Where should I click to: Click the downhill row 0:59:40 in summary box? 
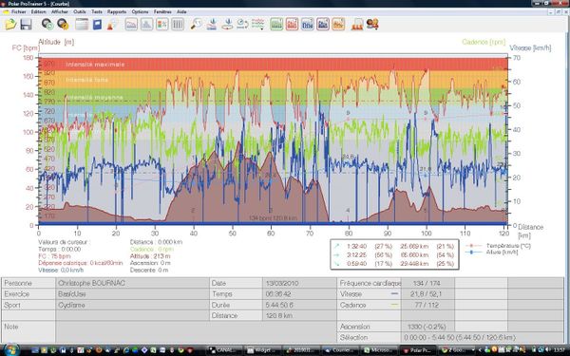[394, 264]
